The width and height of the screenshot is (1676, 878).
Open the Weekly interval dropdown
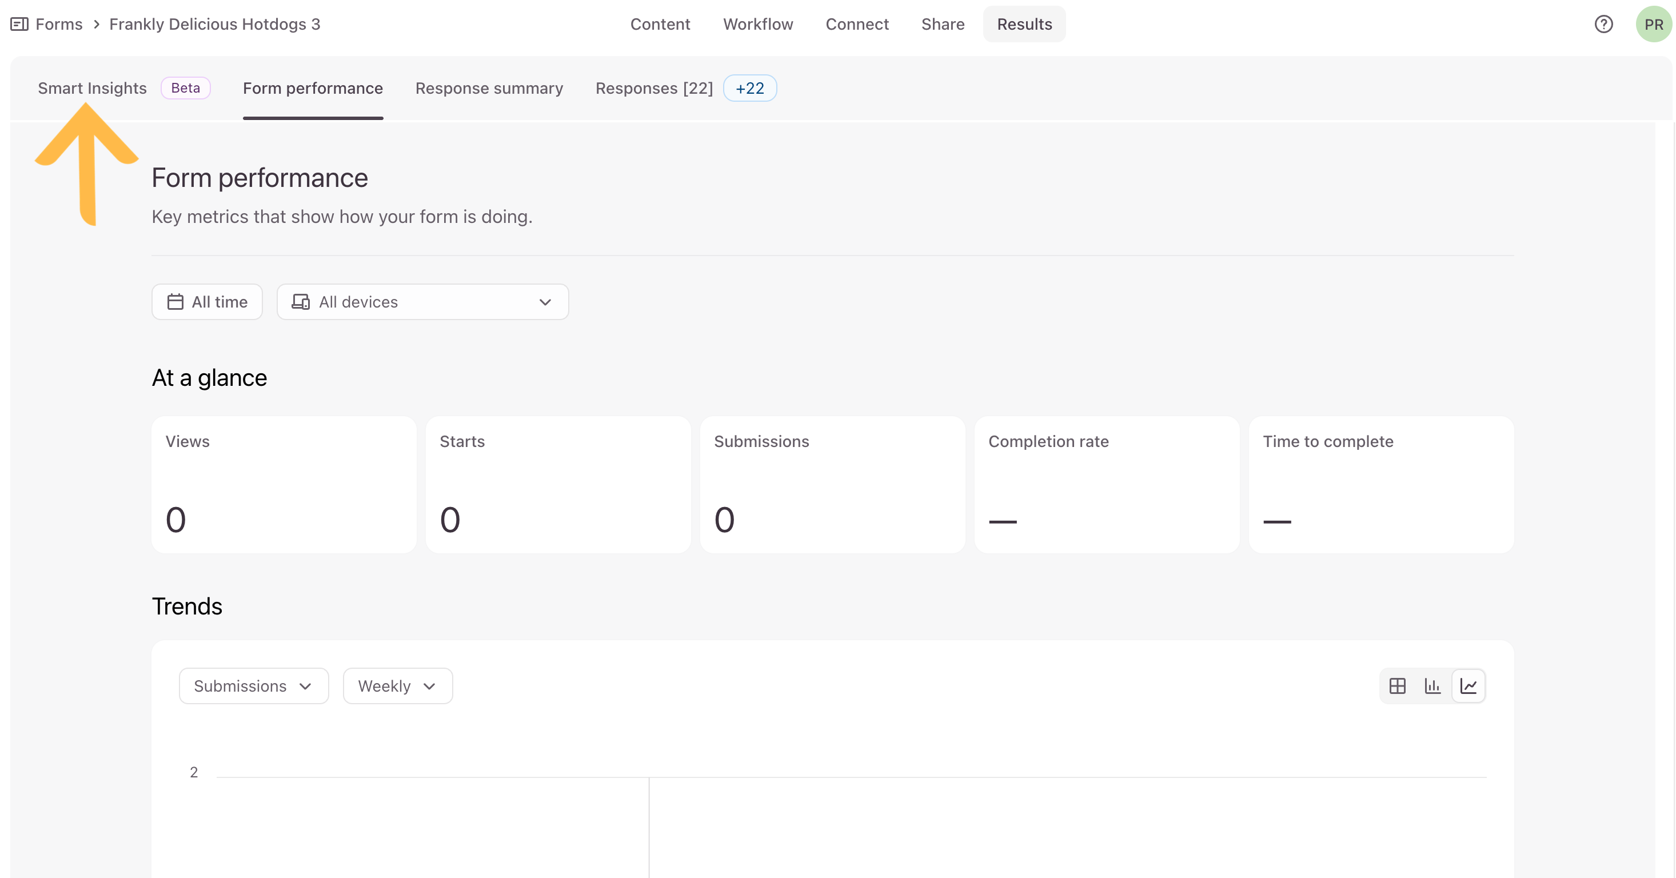[x=397, y=685]
